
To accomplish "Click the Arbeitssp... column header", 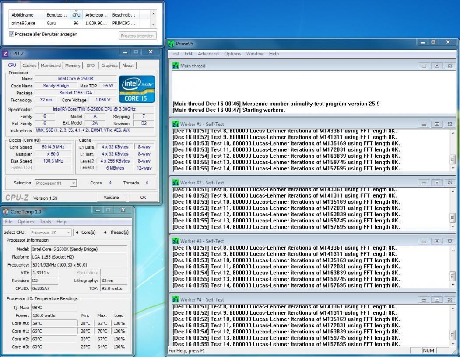I will click(96, 15).
